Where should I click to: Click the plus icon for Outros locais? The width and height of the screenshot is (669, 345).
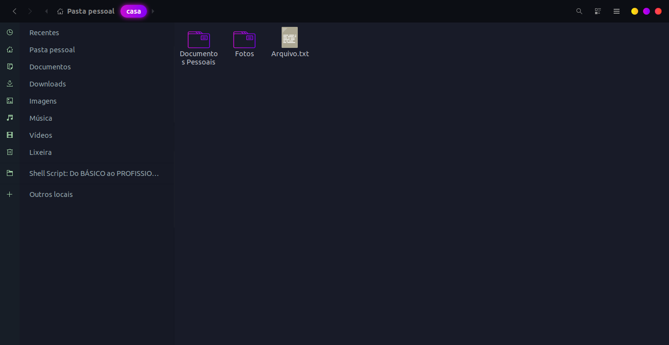tap(10, 194)
